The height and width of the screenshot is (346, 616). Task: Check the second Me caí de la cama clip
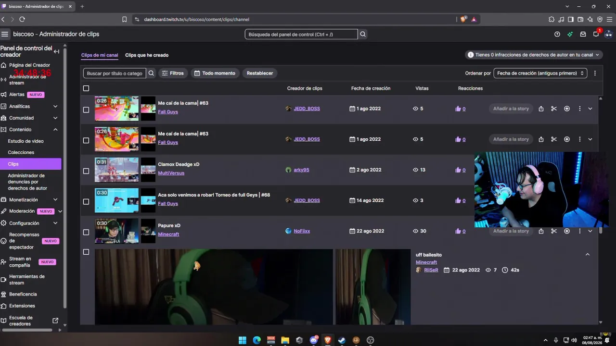tap(86, 140)
